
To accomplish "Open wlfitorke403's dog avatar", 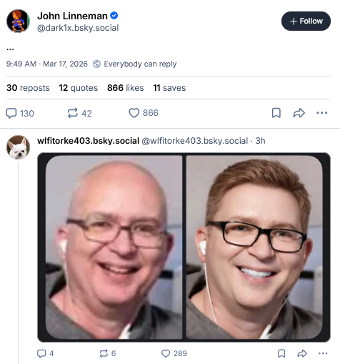I will [x=18, y=147].
